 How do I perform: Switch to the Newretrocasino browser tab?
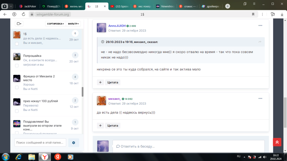pos(166,6)
